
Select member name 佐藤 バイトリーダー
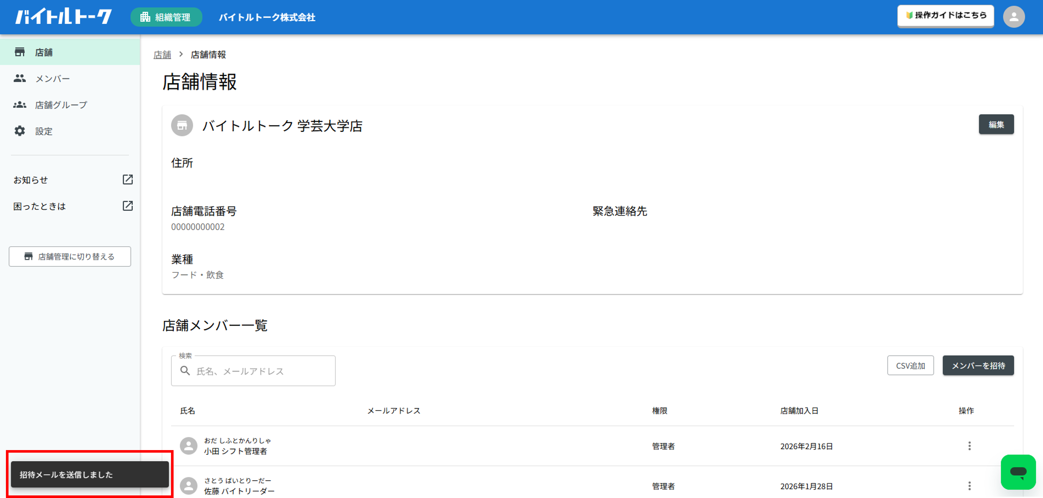239,492
